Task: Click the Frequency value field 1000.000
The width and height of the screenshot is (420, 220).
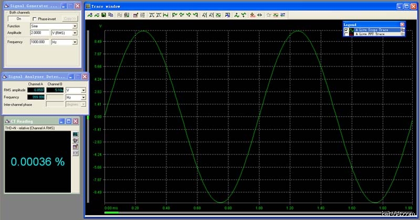Action: coord(39,41)
